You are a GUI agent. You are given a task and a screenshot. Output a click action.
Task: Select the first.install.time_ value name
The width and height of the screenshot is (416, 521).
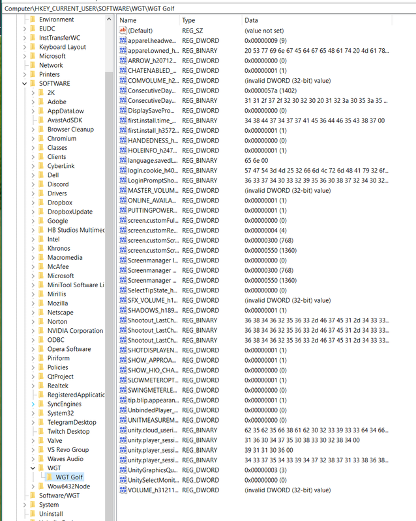151,120
